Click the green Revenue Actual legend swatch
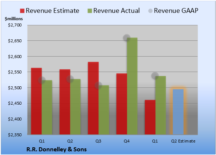 (90, 11)
